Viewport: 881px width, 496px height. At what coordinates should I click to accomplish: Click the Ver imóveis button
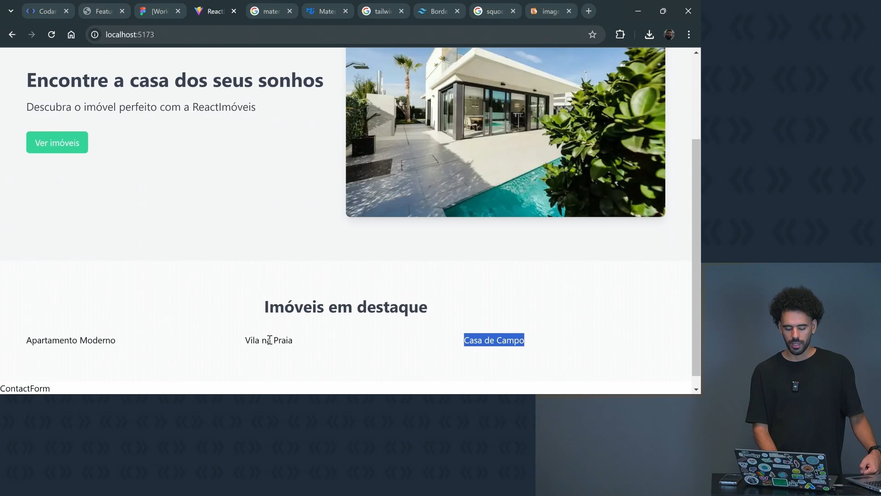click(57, 143)
